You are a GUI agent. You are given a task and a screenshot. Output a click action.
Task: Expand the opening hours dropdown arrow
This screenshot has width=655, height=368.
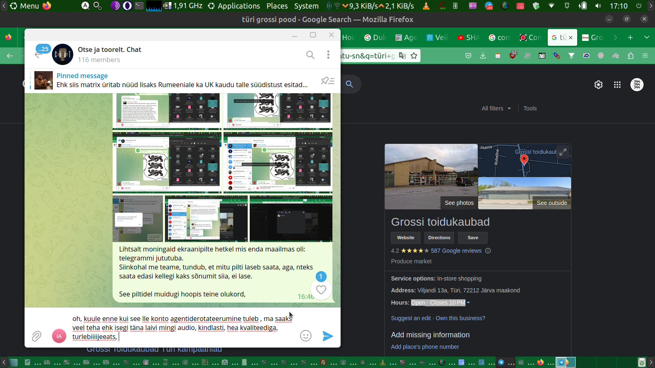(x=468, y=303)
